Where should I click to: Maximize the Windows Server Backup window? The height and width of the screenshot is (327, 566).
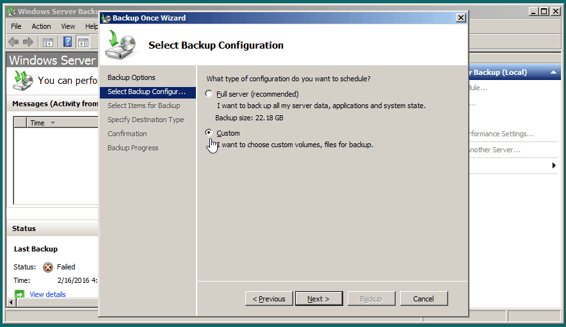click(544, 12)
